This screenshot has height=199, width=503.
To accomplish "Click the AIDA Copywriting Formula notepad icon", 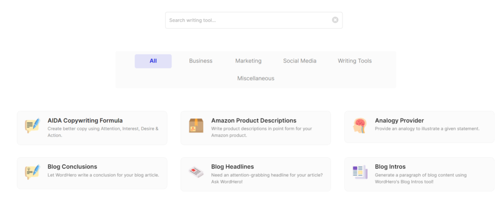I will pyautogui.click(x=32, y=125).
